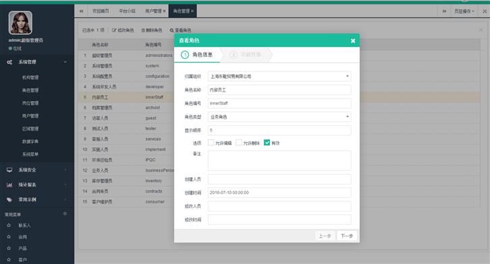The height and width of the screenshot is (264, 490).
Task: Switch to the 用户管理 tab
Action: coord(153,11)
